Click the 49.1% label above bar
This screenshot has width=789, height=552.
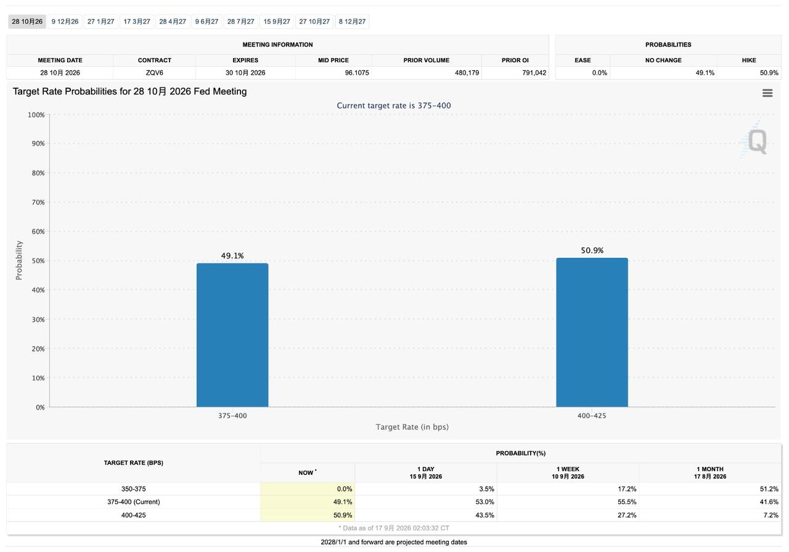click(232, 255)
